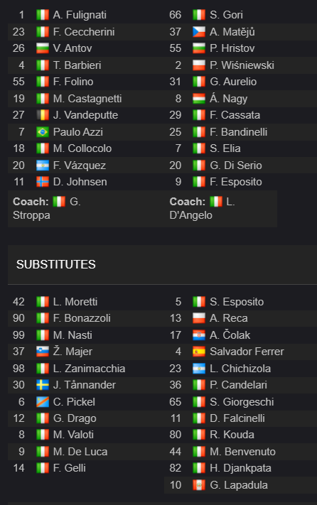Open coach G. Stroppa's page

click(x=47, y=208)
